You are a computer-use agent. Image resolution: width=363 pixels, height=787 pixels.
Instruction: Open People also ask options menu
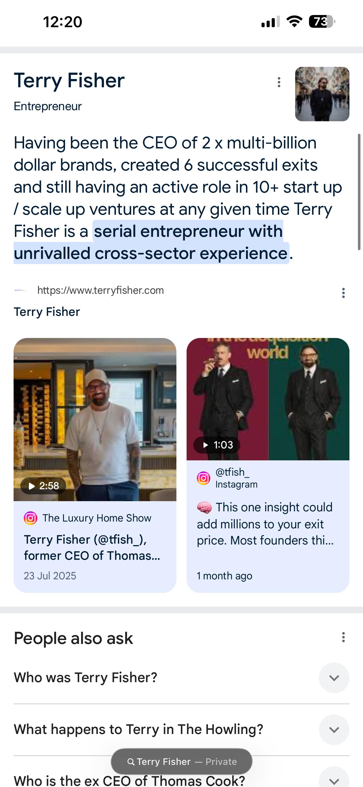[x=343, y=637]
